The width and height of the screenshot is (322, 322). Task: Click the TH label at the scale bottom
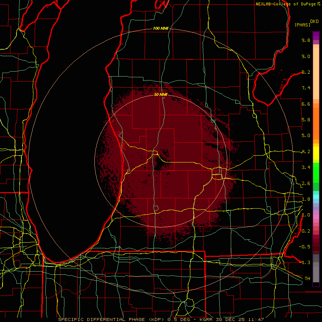pyautogui.click(x=307, y=279)
